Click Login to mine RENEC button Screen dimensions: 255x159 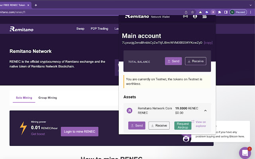point(80,132)
